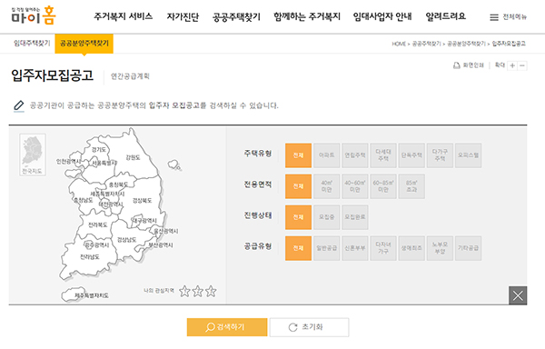This screenshot has height=349, width=545.
Task: Select the 40㎡ 미만 area option
Action: [x=327, y=186]
